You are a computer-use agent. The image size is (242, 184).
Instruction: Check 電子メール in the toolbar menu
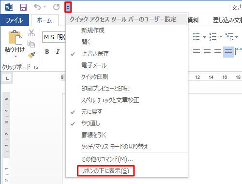click(x=127, y=65)
